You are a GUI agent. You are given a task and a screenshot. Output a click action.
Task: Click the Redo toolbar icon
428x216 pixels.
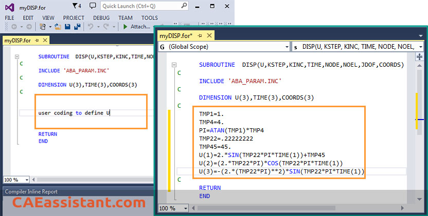pyautogui.click(x=106, y=27)
